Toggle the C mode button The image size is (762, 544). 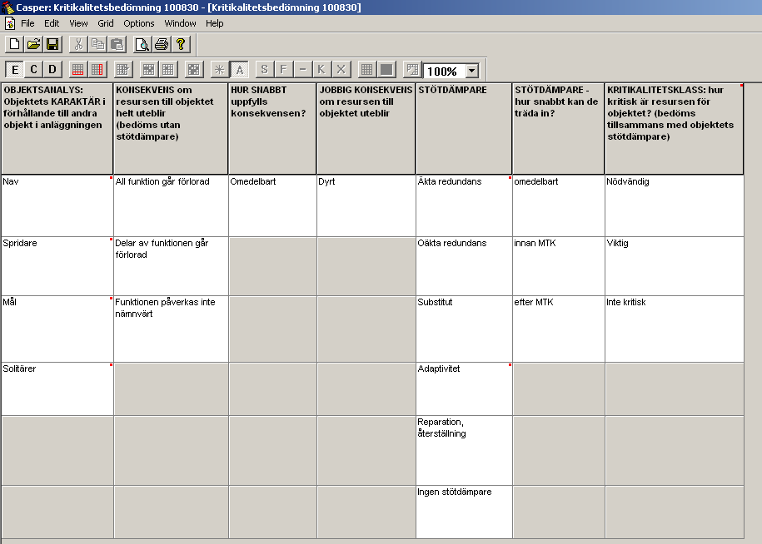tap(33, 69)
